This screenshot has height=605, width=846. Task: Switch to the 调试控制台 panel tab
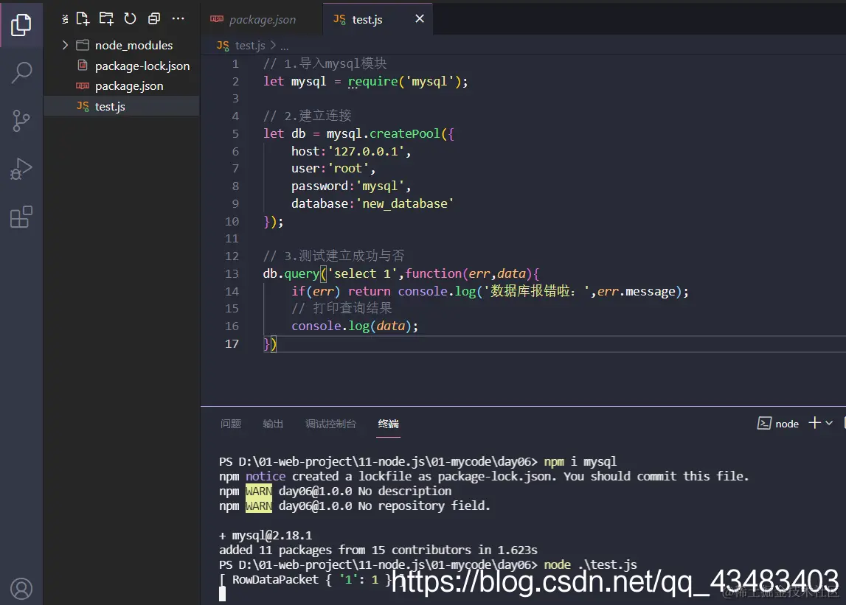pos(330,424)
